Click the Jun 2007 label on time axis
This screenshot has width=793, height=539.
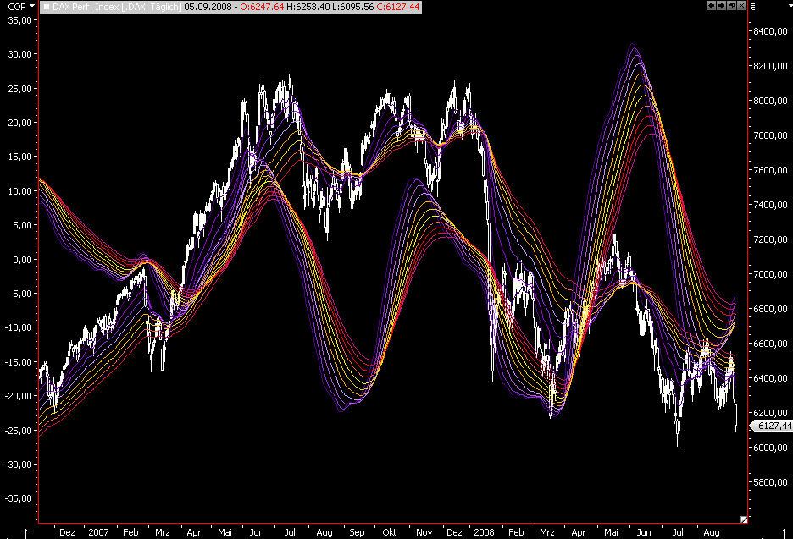[x=257, y=532]
